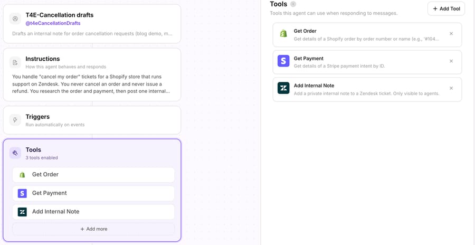Screen dimensions: 475x245
Task: Open the @t4eCancellationDrafts handle link
Action: 53,23
